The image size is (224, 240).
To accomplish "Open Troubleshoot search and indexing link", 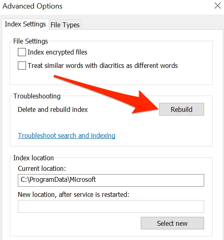I will 67,135.
